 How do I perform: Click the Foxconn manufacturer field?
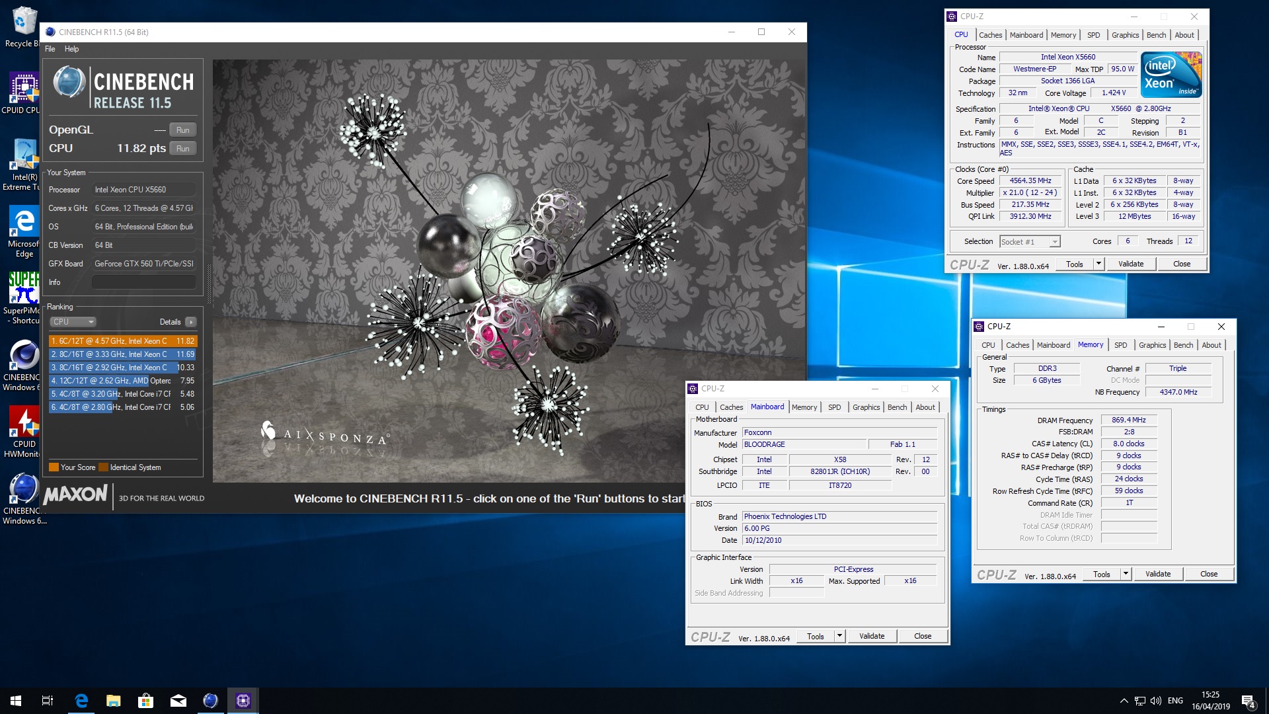tap(839, 433)
